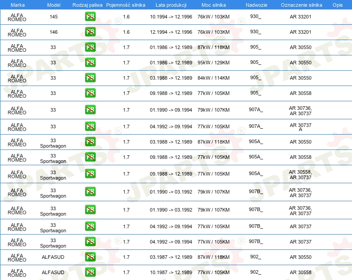Click body code 930_ in the 145 row

coord(256,16)
